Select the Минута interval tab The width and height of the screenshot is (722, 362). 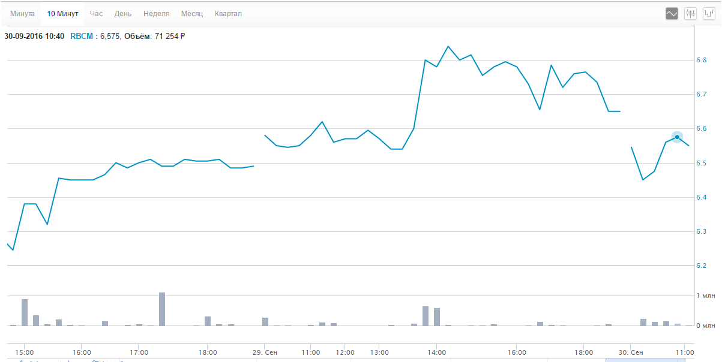[22, 13]
